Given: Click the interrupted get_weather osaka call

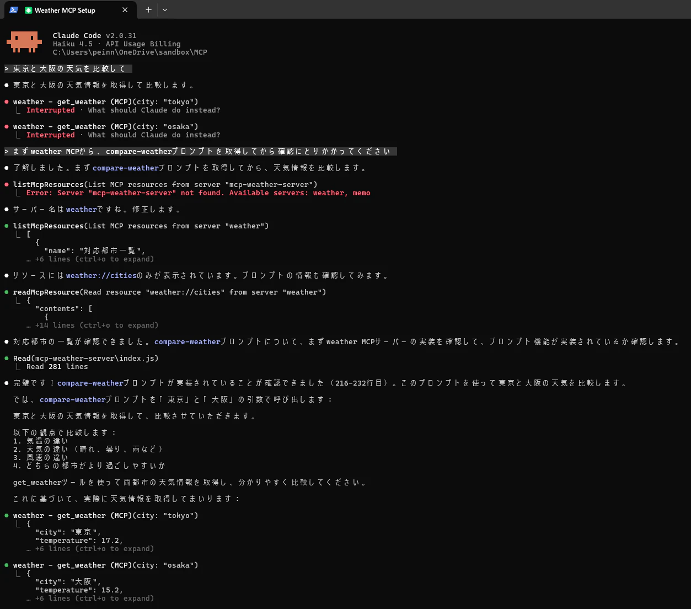Looking at the screenshot, I should [x=105, y=127].
